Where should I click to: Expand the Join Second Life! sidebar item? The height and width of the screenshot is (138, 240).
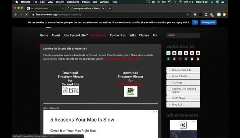[183, 70]
